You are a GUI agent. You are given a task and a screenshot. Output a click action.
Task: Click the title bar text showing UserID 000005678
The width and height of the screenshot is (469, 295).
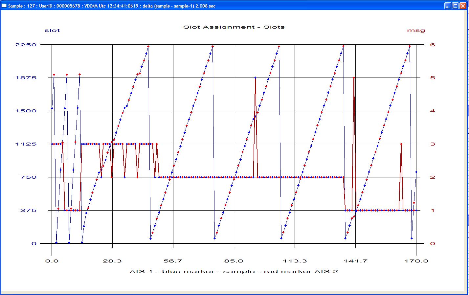[x=53, y=6]
